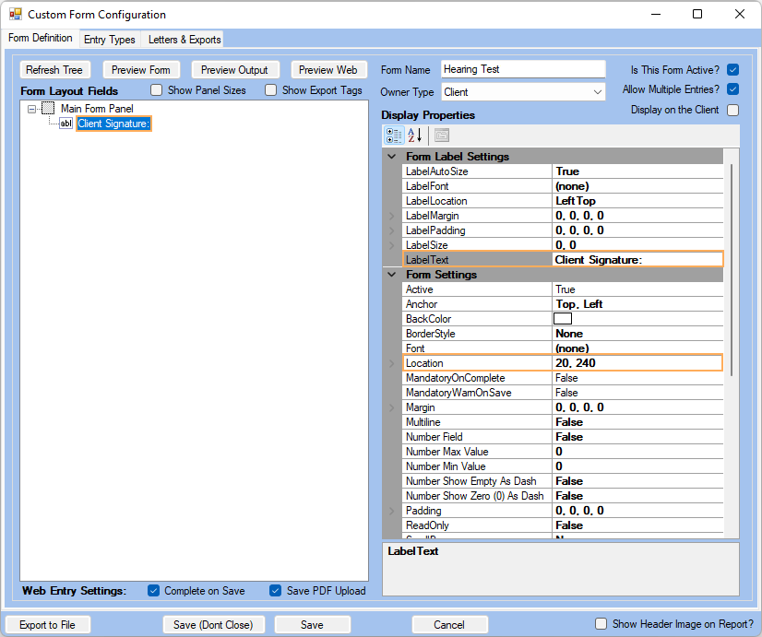This screenshot has height=637, width=762.
Task: Open the Letters & Exports tab
Action: pos(185,40)
